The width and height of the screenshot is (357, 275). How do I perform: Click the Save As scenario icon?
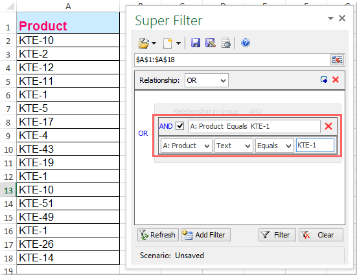pyautogui.click(x=211, y=43)
